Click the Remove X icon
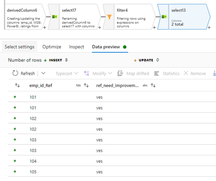The image size is (216, 181). coord(186,73)
